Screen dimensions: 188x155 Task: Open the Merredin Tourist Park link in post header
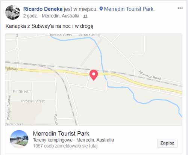click(129, 9)
